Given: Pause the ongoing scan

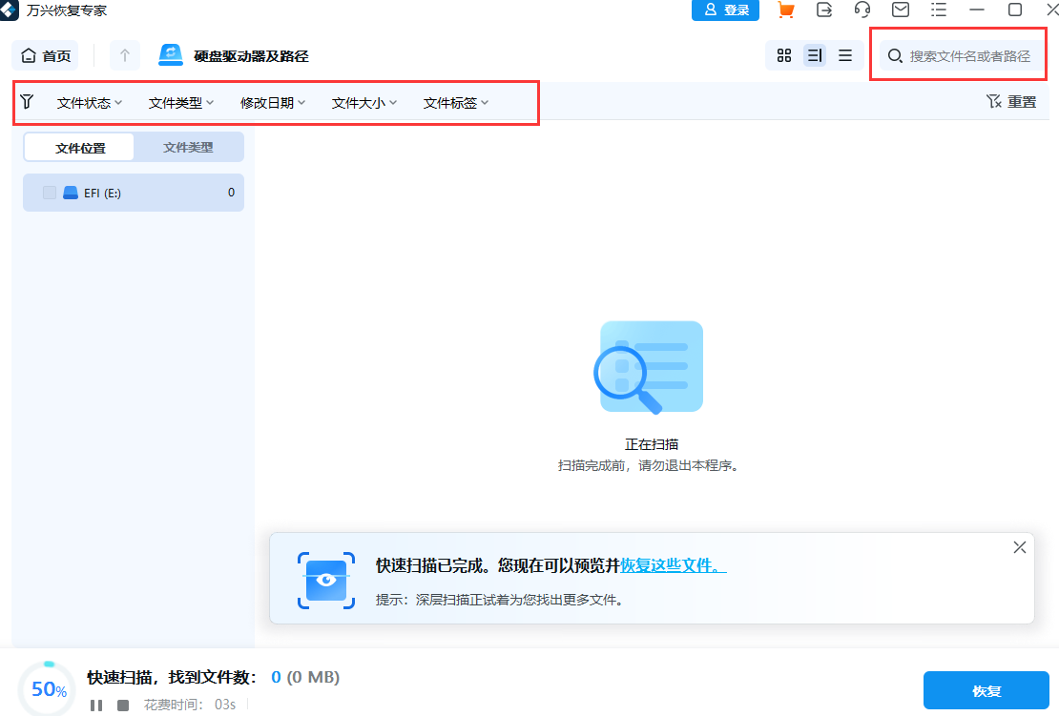Looking at the screenshot, I should pos(98,705).
